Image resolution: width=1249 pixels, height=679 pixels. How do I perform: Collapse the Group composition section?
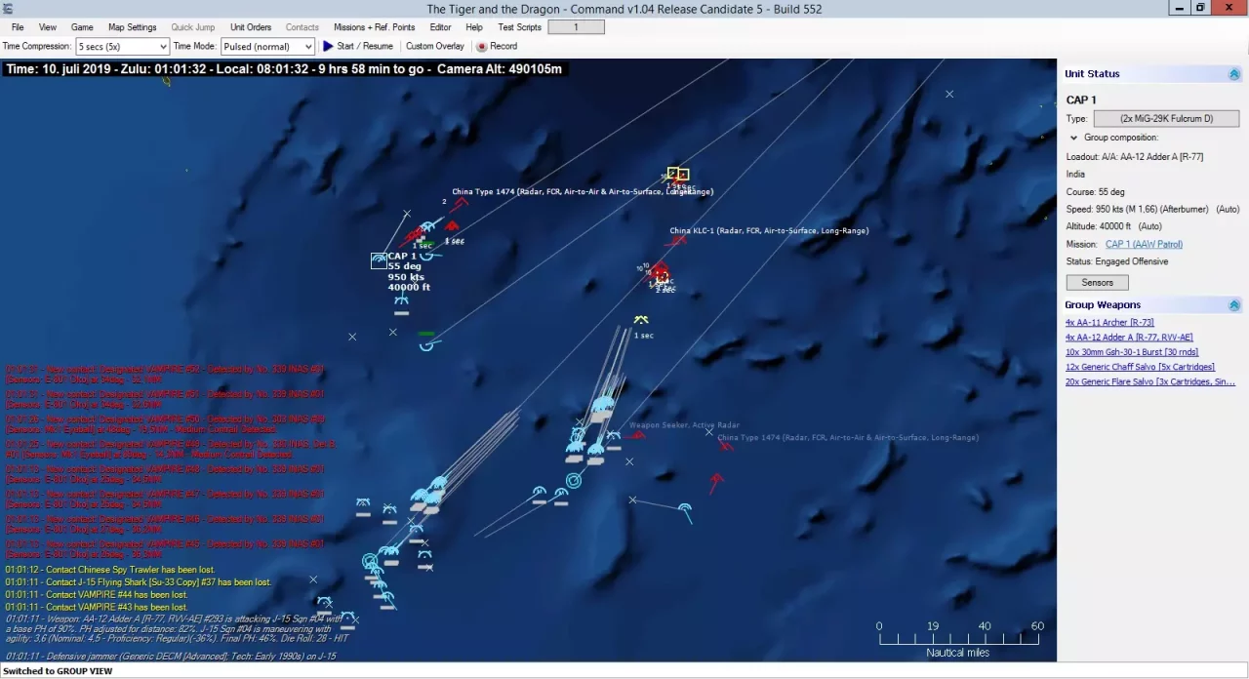pyautogui.click(x=1073, y=137)
